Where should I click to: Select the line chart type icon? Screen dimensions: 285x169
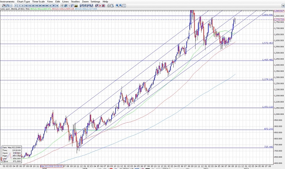click(11, 5)
